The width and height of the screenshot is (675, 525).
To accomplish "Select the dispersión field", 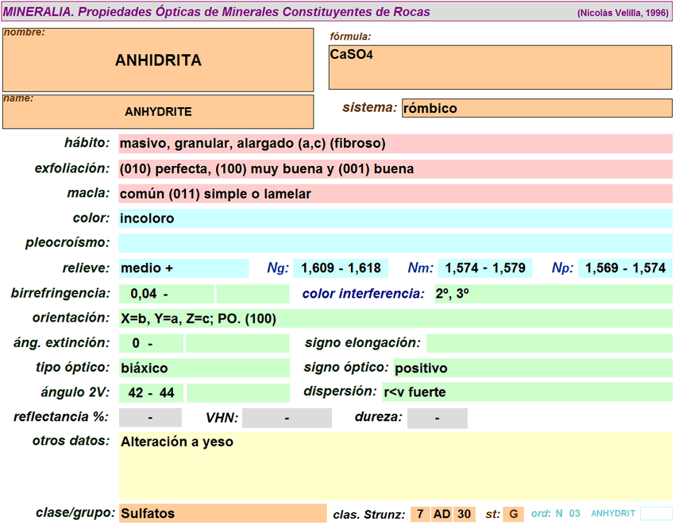I will pos(526,392).
